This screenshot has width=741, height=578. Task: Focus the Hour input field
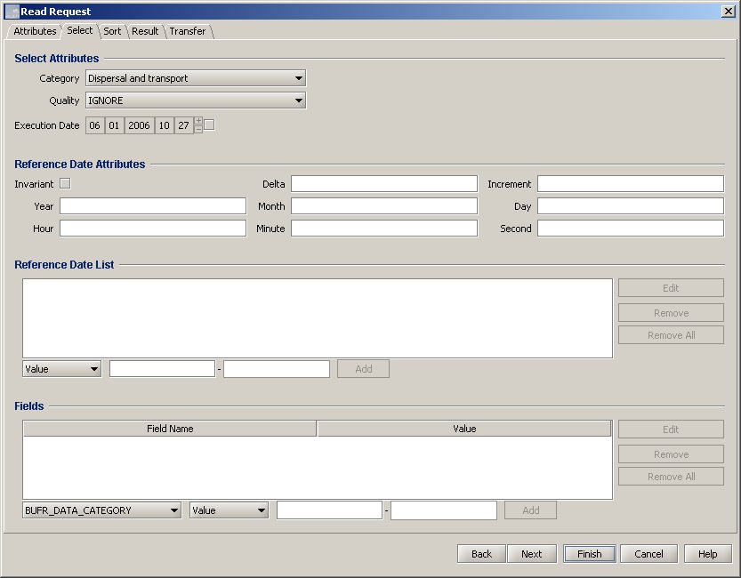click(x=153, y=228)
